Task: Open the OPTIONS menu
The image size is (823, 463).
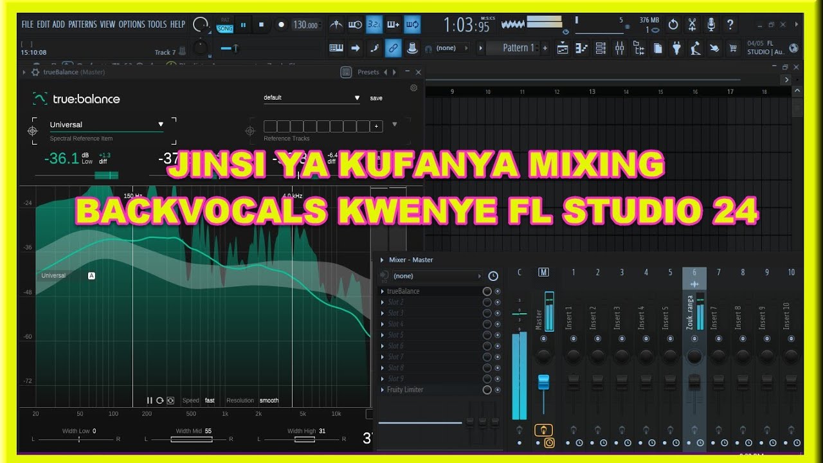Action: [x=132, y=24]
